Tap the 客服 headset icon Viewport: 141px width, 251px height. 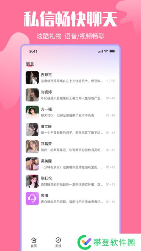pos(32,198)
